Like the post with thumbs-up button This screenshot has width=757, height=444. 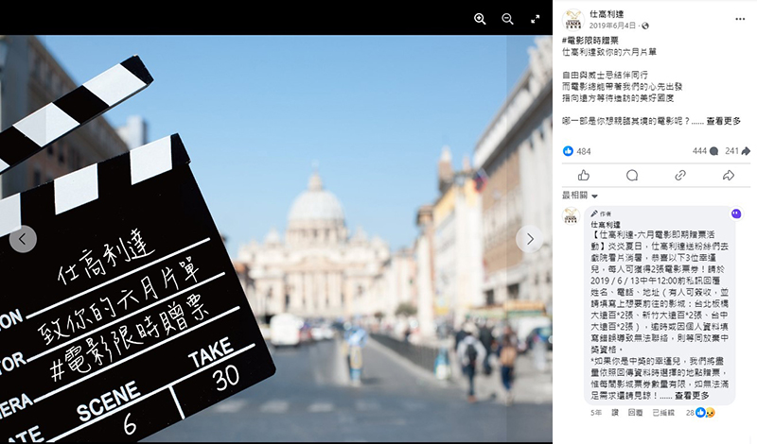click(584, 176)
